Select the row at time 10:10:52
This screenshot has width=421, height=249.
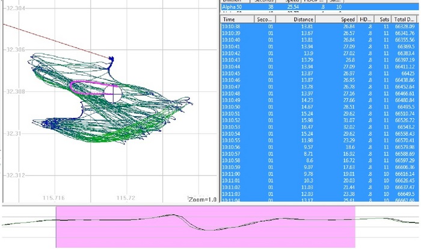[319, 120]
